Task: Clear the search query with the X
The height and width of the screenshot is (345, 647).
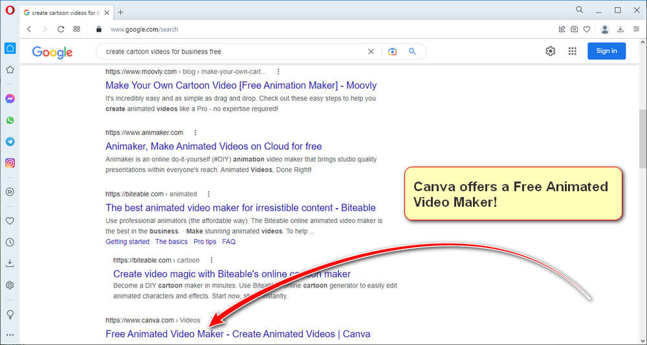Action: [371, 52]
